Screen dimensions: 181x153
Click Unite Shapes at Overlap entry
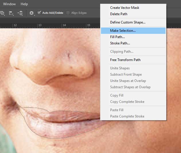click(133, 81)
